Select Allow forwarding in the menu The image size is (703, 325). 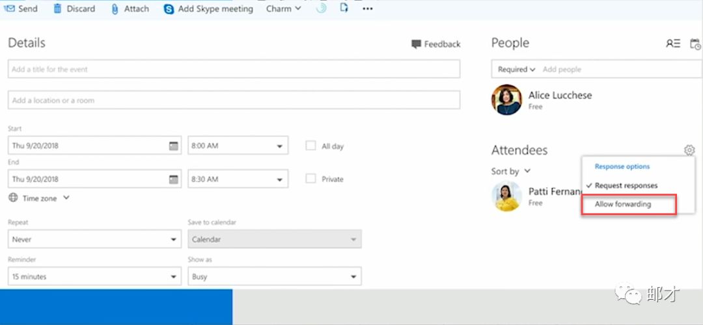[x=623, y=204]
